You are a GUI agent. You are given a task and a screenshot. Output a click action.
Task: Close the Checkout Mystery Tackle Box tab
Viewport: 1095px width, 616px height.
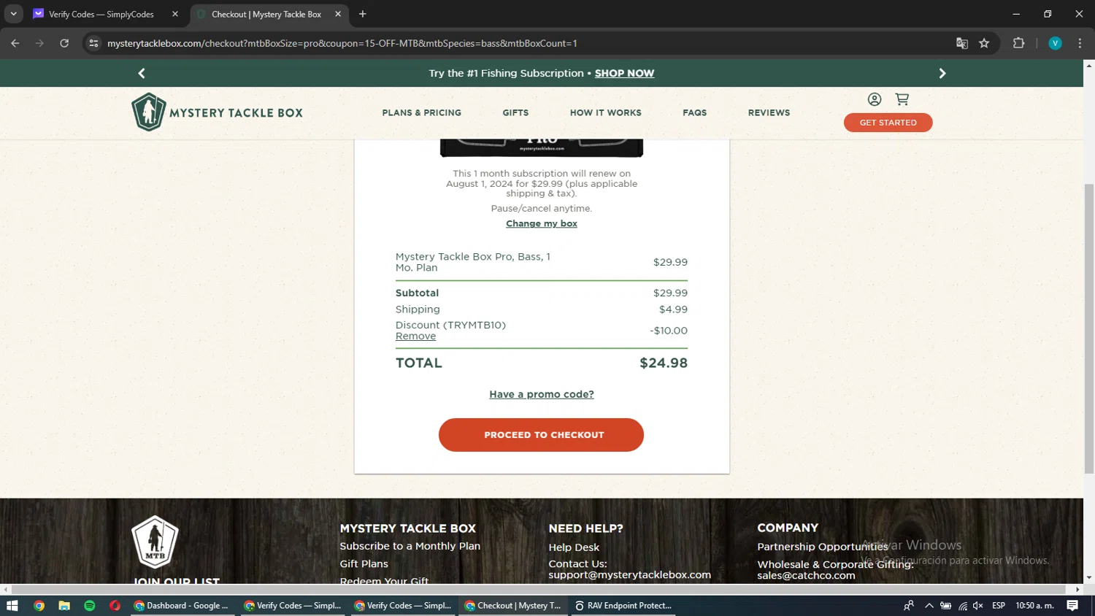338,14
